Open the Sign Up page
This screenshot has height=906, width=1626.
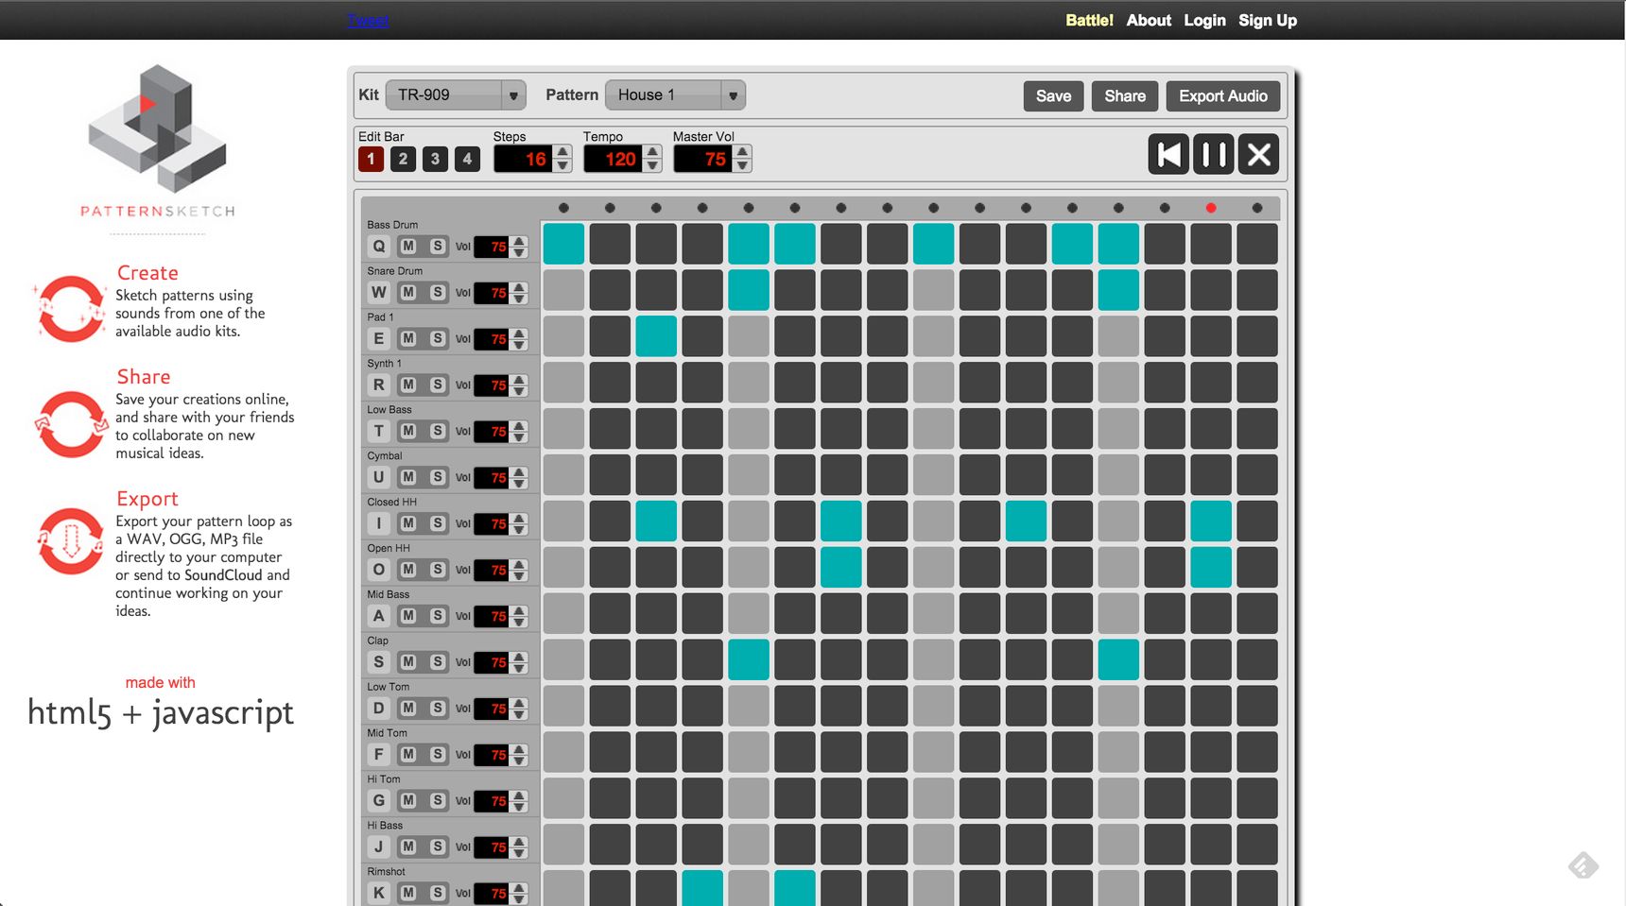(1268, 20)
